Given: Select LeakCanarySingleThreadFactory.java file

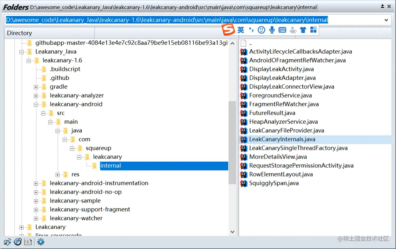Looking at the screenshot, I should pos(298,148).
